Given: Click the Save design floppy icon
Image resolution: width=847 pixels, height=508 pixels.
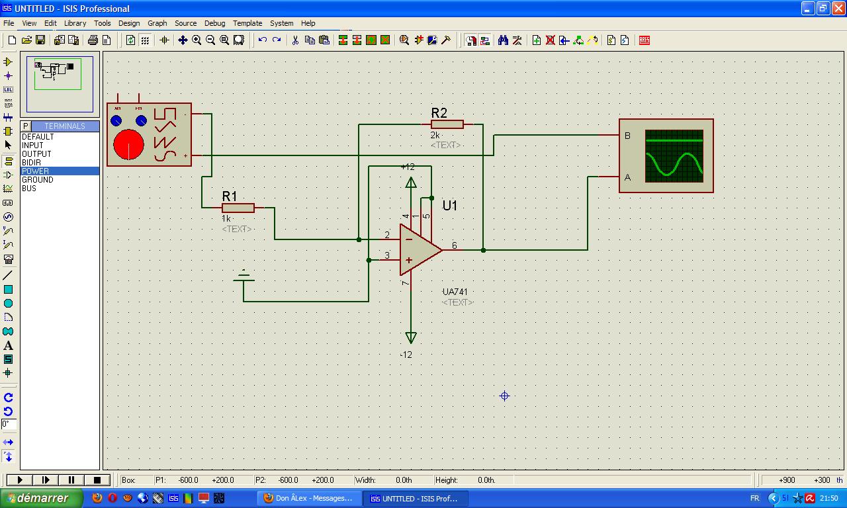Looking at the screenshot, I should [40, 40].
